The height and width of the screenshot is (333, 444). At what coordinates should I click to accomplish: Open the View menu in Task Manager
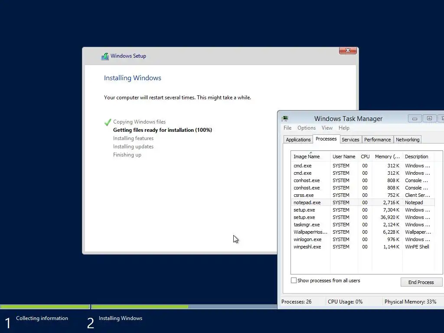(327, 128)
